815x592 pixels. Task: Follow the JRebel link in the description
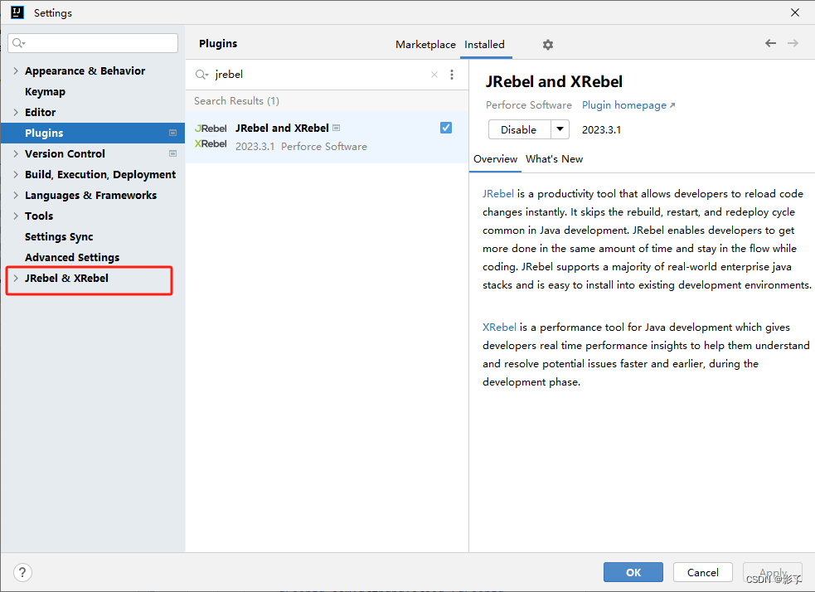(498, 194)
